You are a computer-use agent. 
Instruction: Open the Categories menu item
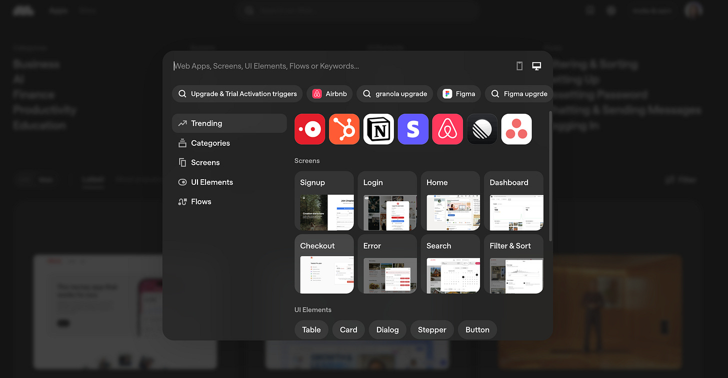coord(229,143)
